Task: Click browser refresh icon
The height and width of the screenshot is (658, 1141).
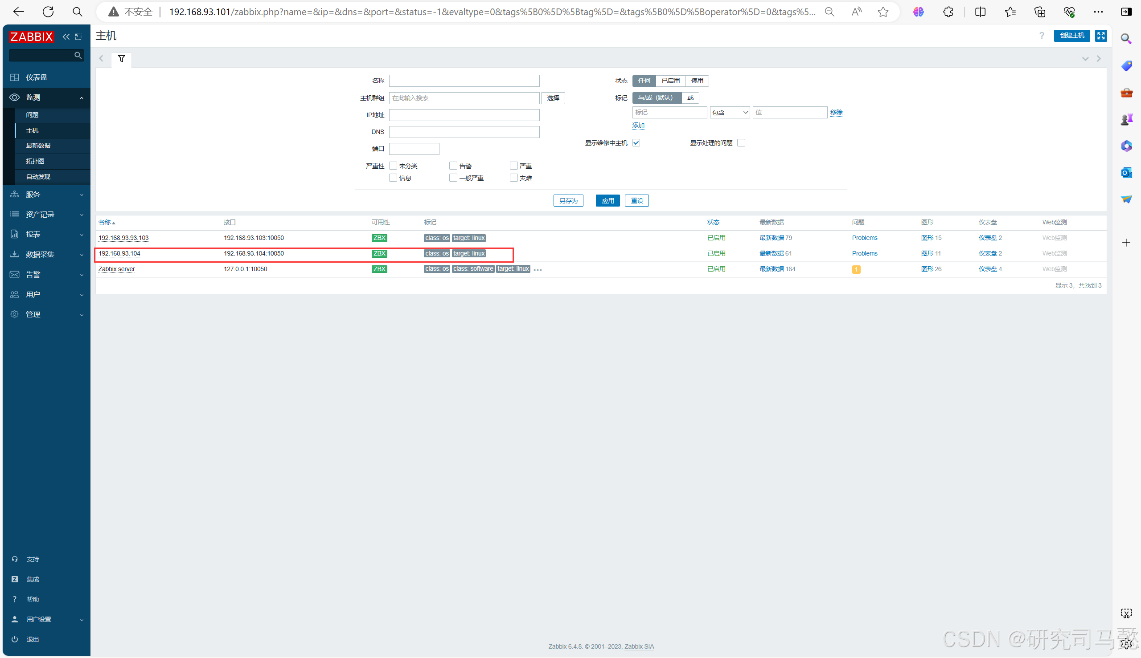Action: [x=48, y=12]
